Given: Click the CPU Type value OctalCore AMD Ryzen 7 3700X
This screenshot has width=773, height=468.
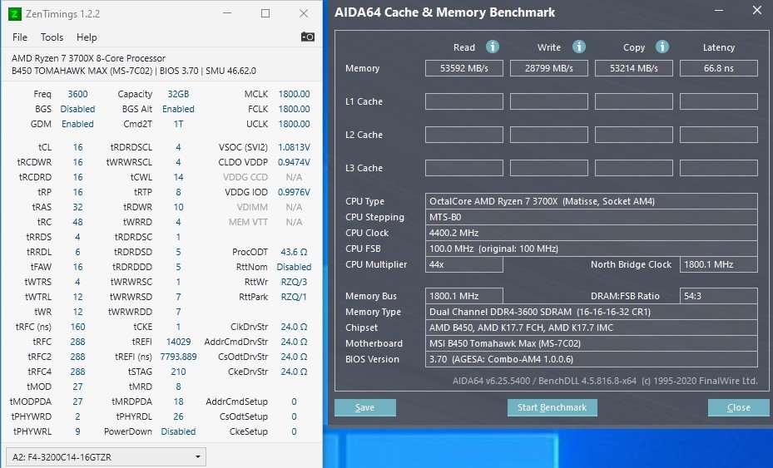Looking at the screenshot, I should pyautogui.click(x=591, y=201).
